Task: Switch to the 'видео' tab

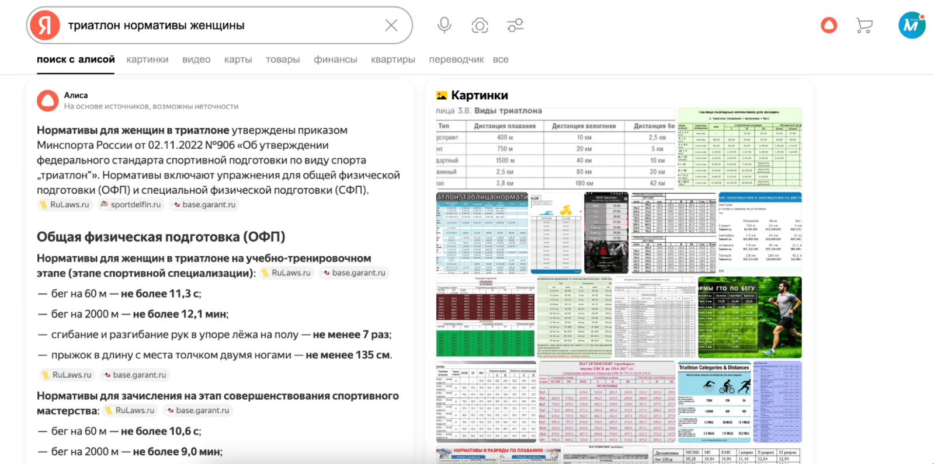Action: tap(196, 60)
